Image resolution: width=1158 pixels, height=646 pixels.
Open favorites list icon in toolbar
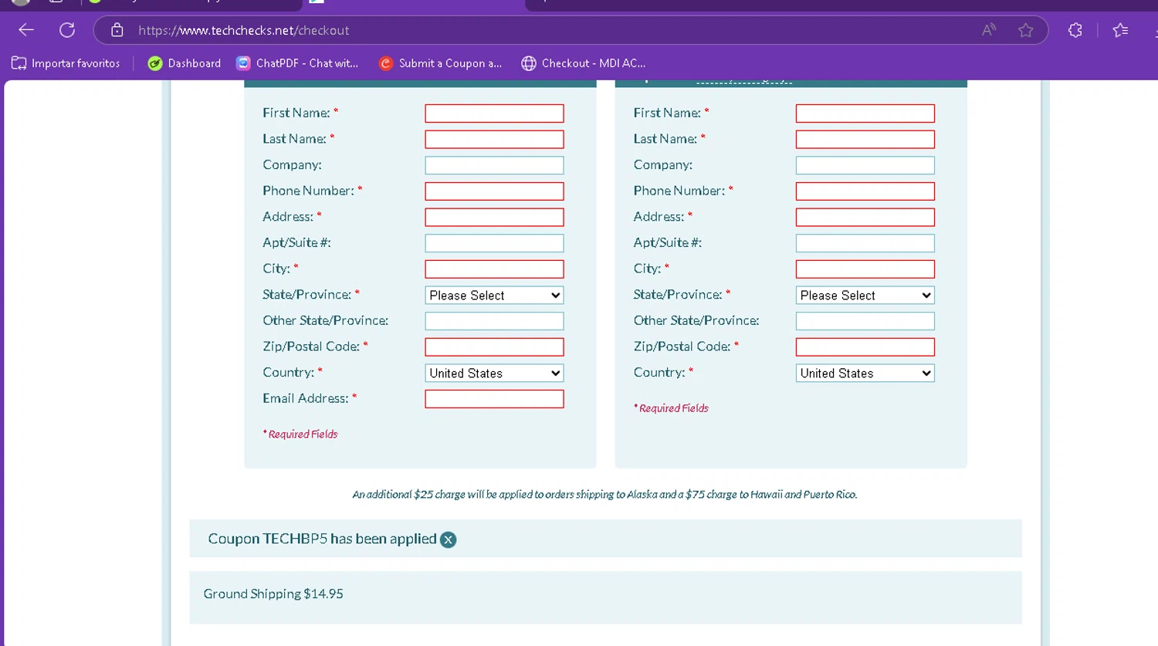1120,30
